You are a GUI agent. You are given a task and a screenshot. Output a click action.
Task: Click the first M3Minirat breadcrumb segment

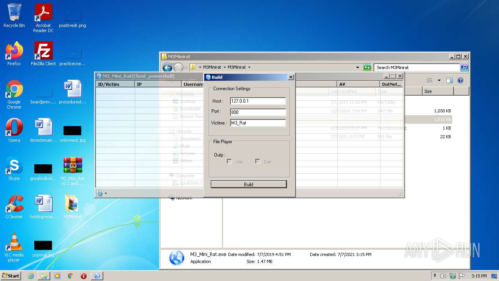212,68
